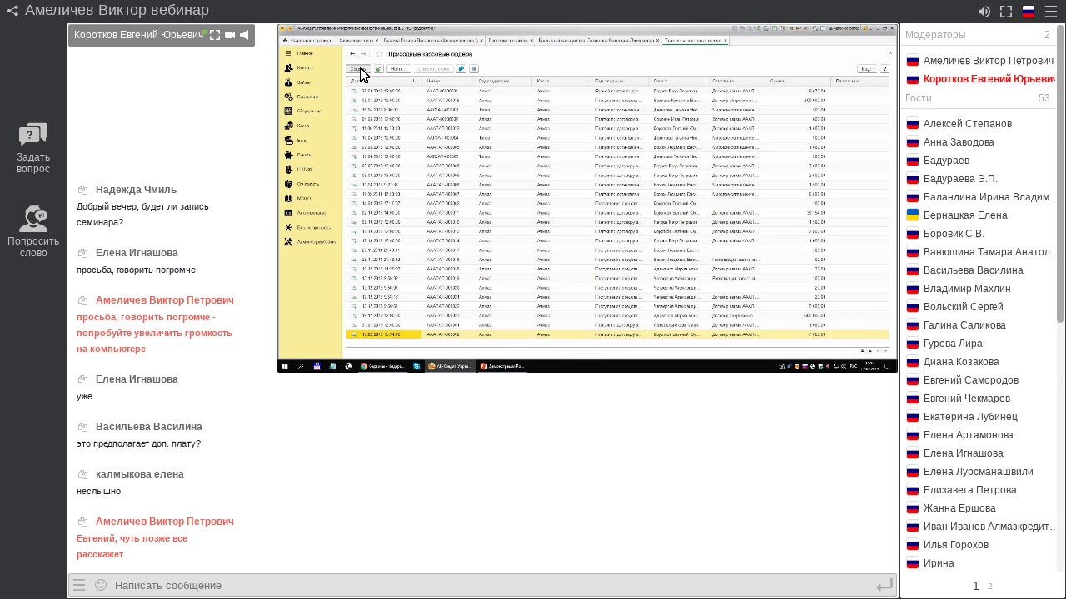
Task: Click Skype icon in shared taskbar
Action: 416,366
